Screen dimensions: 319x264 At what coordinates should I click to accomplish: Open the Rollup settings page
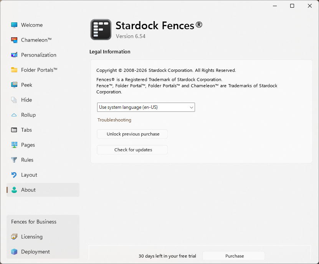point(43,115)
